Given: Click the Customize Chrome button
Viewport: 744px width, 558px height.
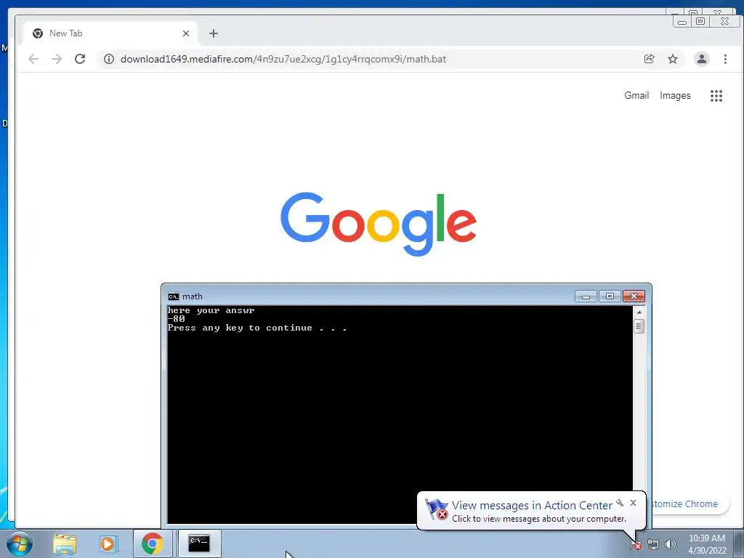Looking at the screenshot, I should click(x=687, y=504).
